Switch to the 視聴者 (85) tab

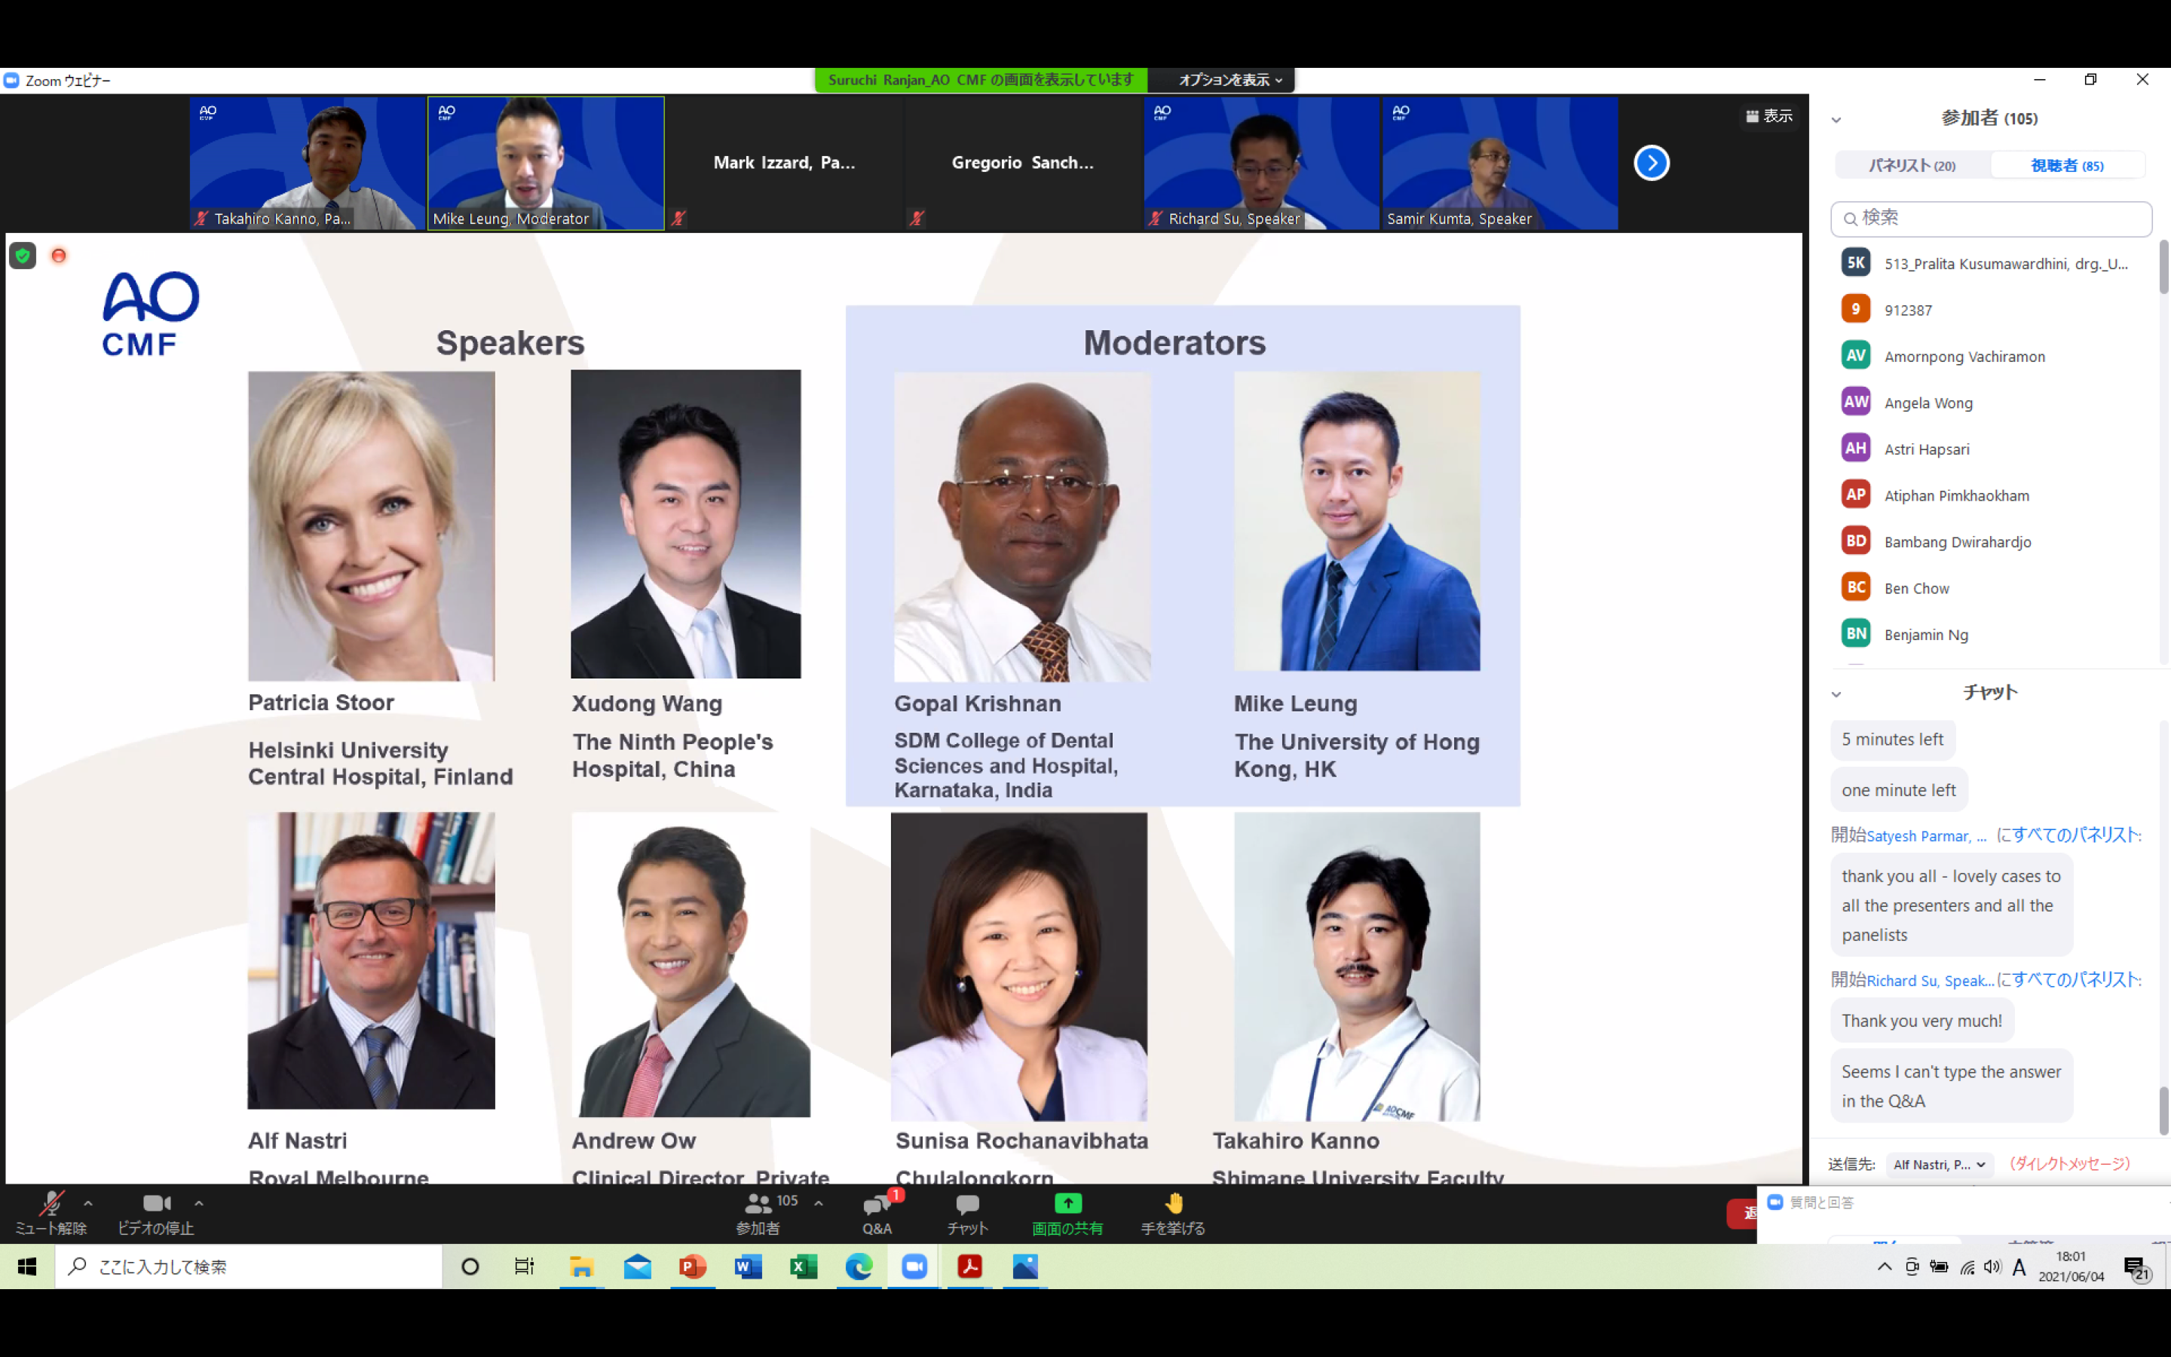[2067, 165]
